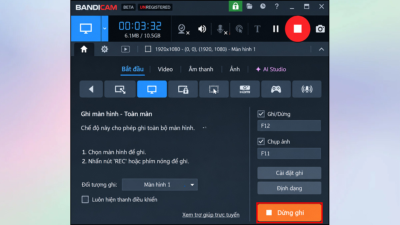Take a screenshot with camera icon

tap(320, 29)
